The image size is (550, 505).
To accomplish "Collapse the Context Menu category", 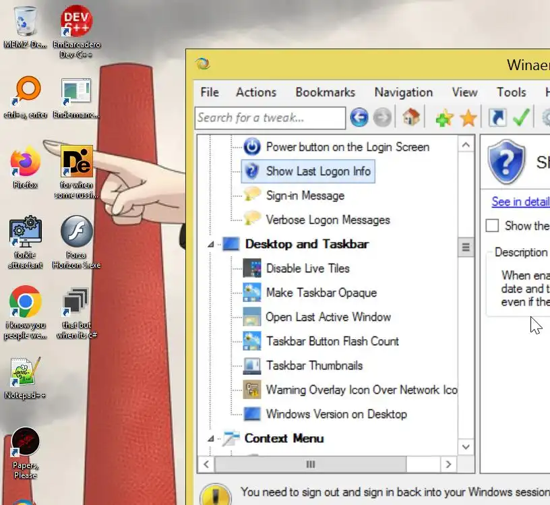I will tap(211, 439).
